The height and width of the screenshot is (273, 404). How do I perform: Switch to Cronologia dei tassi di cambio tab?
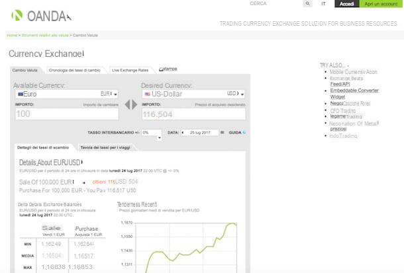point(75,70)
